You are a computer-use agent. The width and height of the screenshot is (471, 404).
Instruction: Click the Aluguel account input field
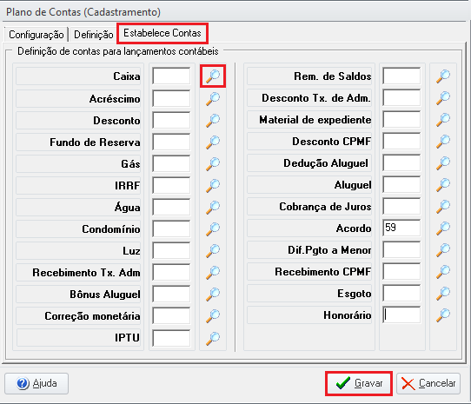coord(401,185)
